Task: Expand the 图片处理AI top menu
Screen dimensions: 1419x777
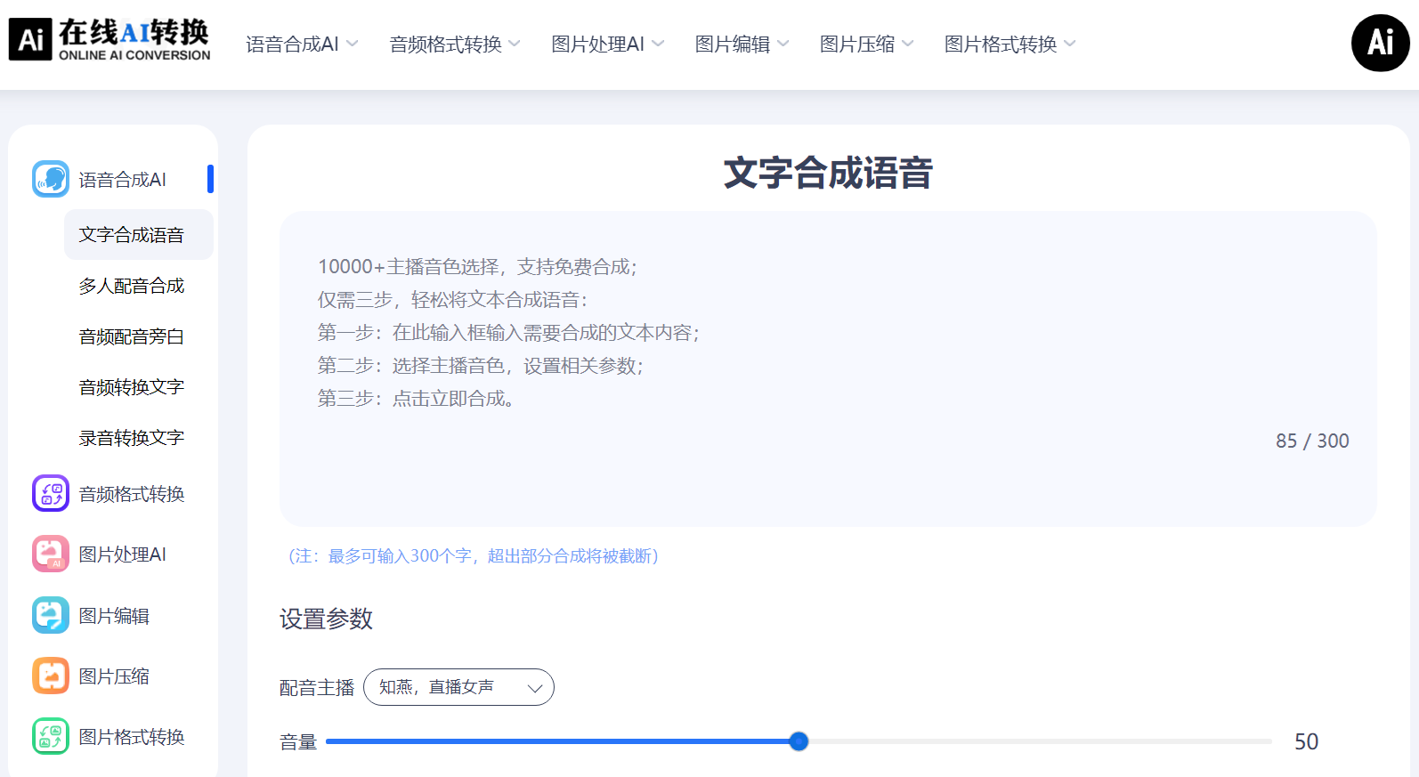Action: tap(607, 45)
